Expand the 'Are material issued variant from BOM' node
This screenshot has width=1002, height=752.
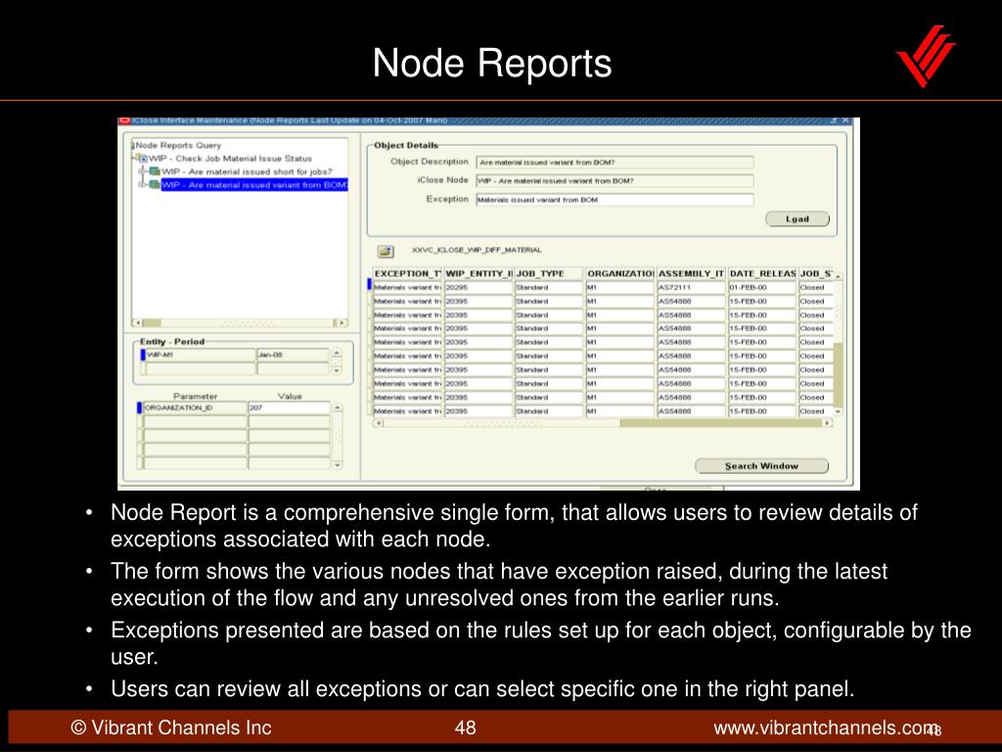(143, 185)
